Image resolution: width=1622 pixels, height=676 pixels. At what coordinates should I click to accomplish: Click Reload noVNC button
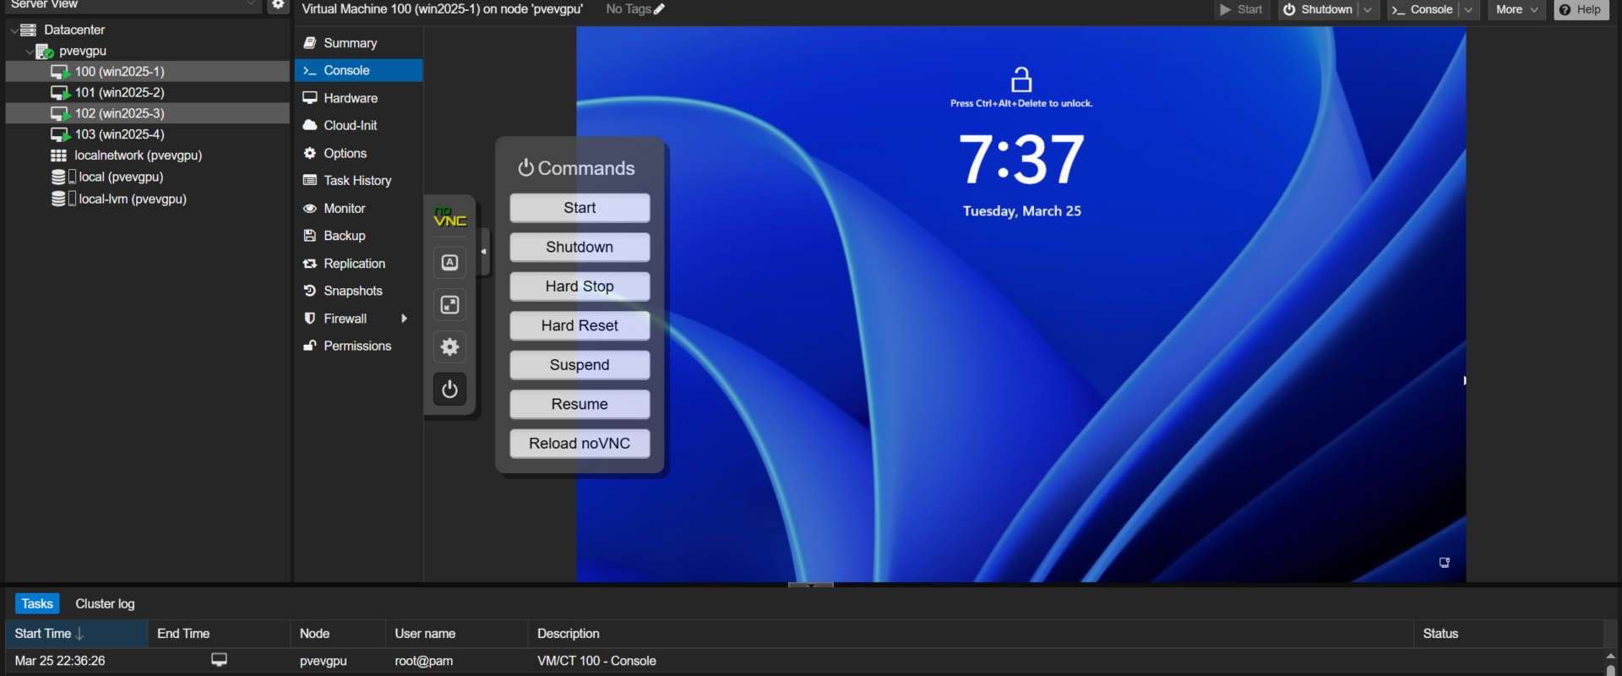click(x=580, y=444)
